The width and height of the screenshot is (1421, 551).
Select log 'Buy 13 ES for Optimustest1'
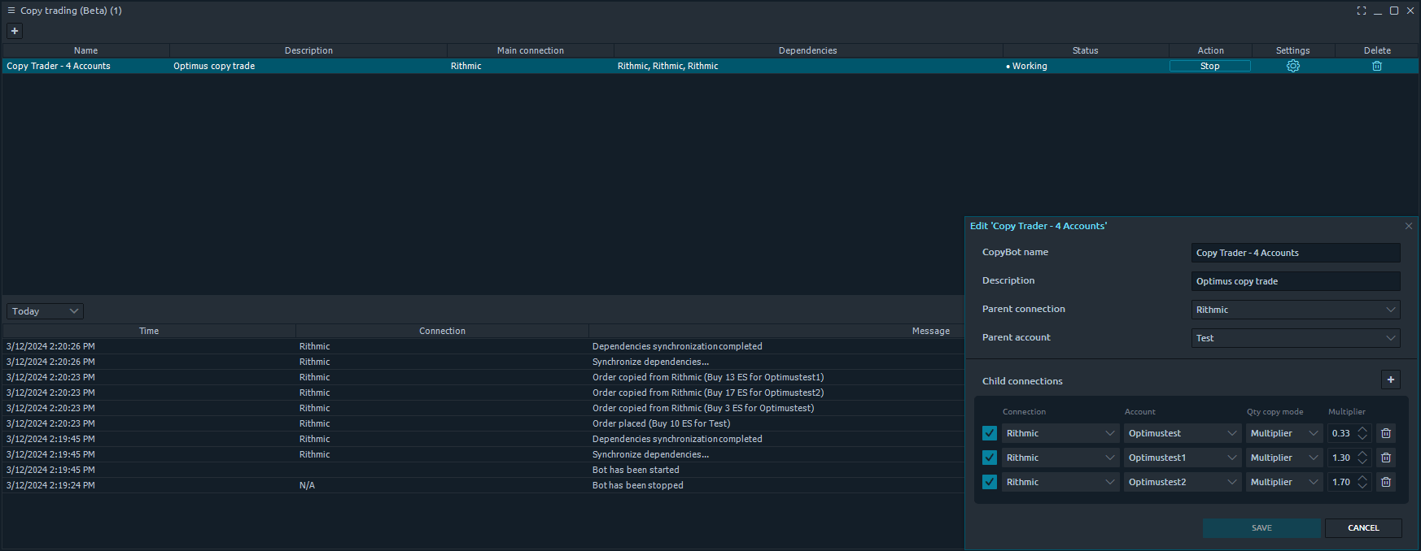(708, 377)
